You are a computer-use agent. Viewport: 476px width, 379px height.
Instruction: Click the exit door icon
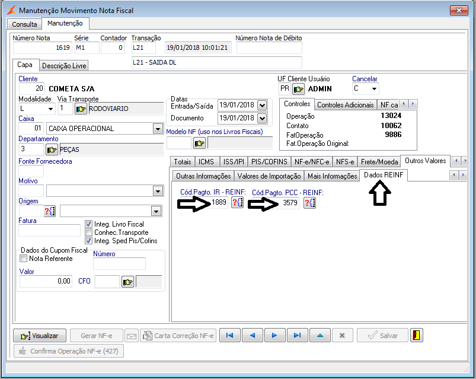pos(417,335)
